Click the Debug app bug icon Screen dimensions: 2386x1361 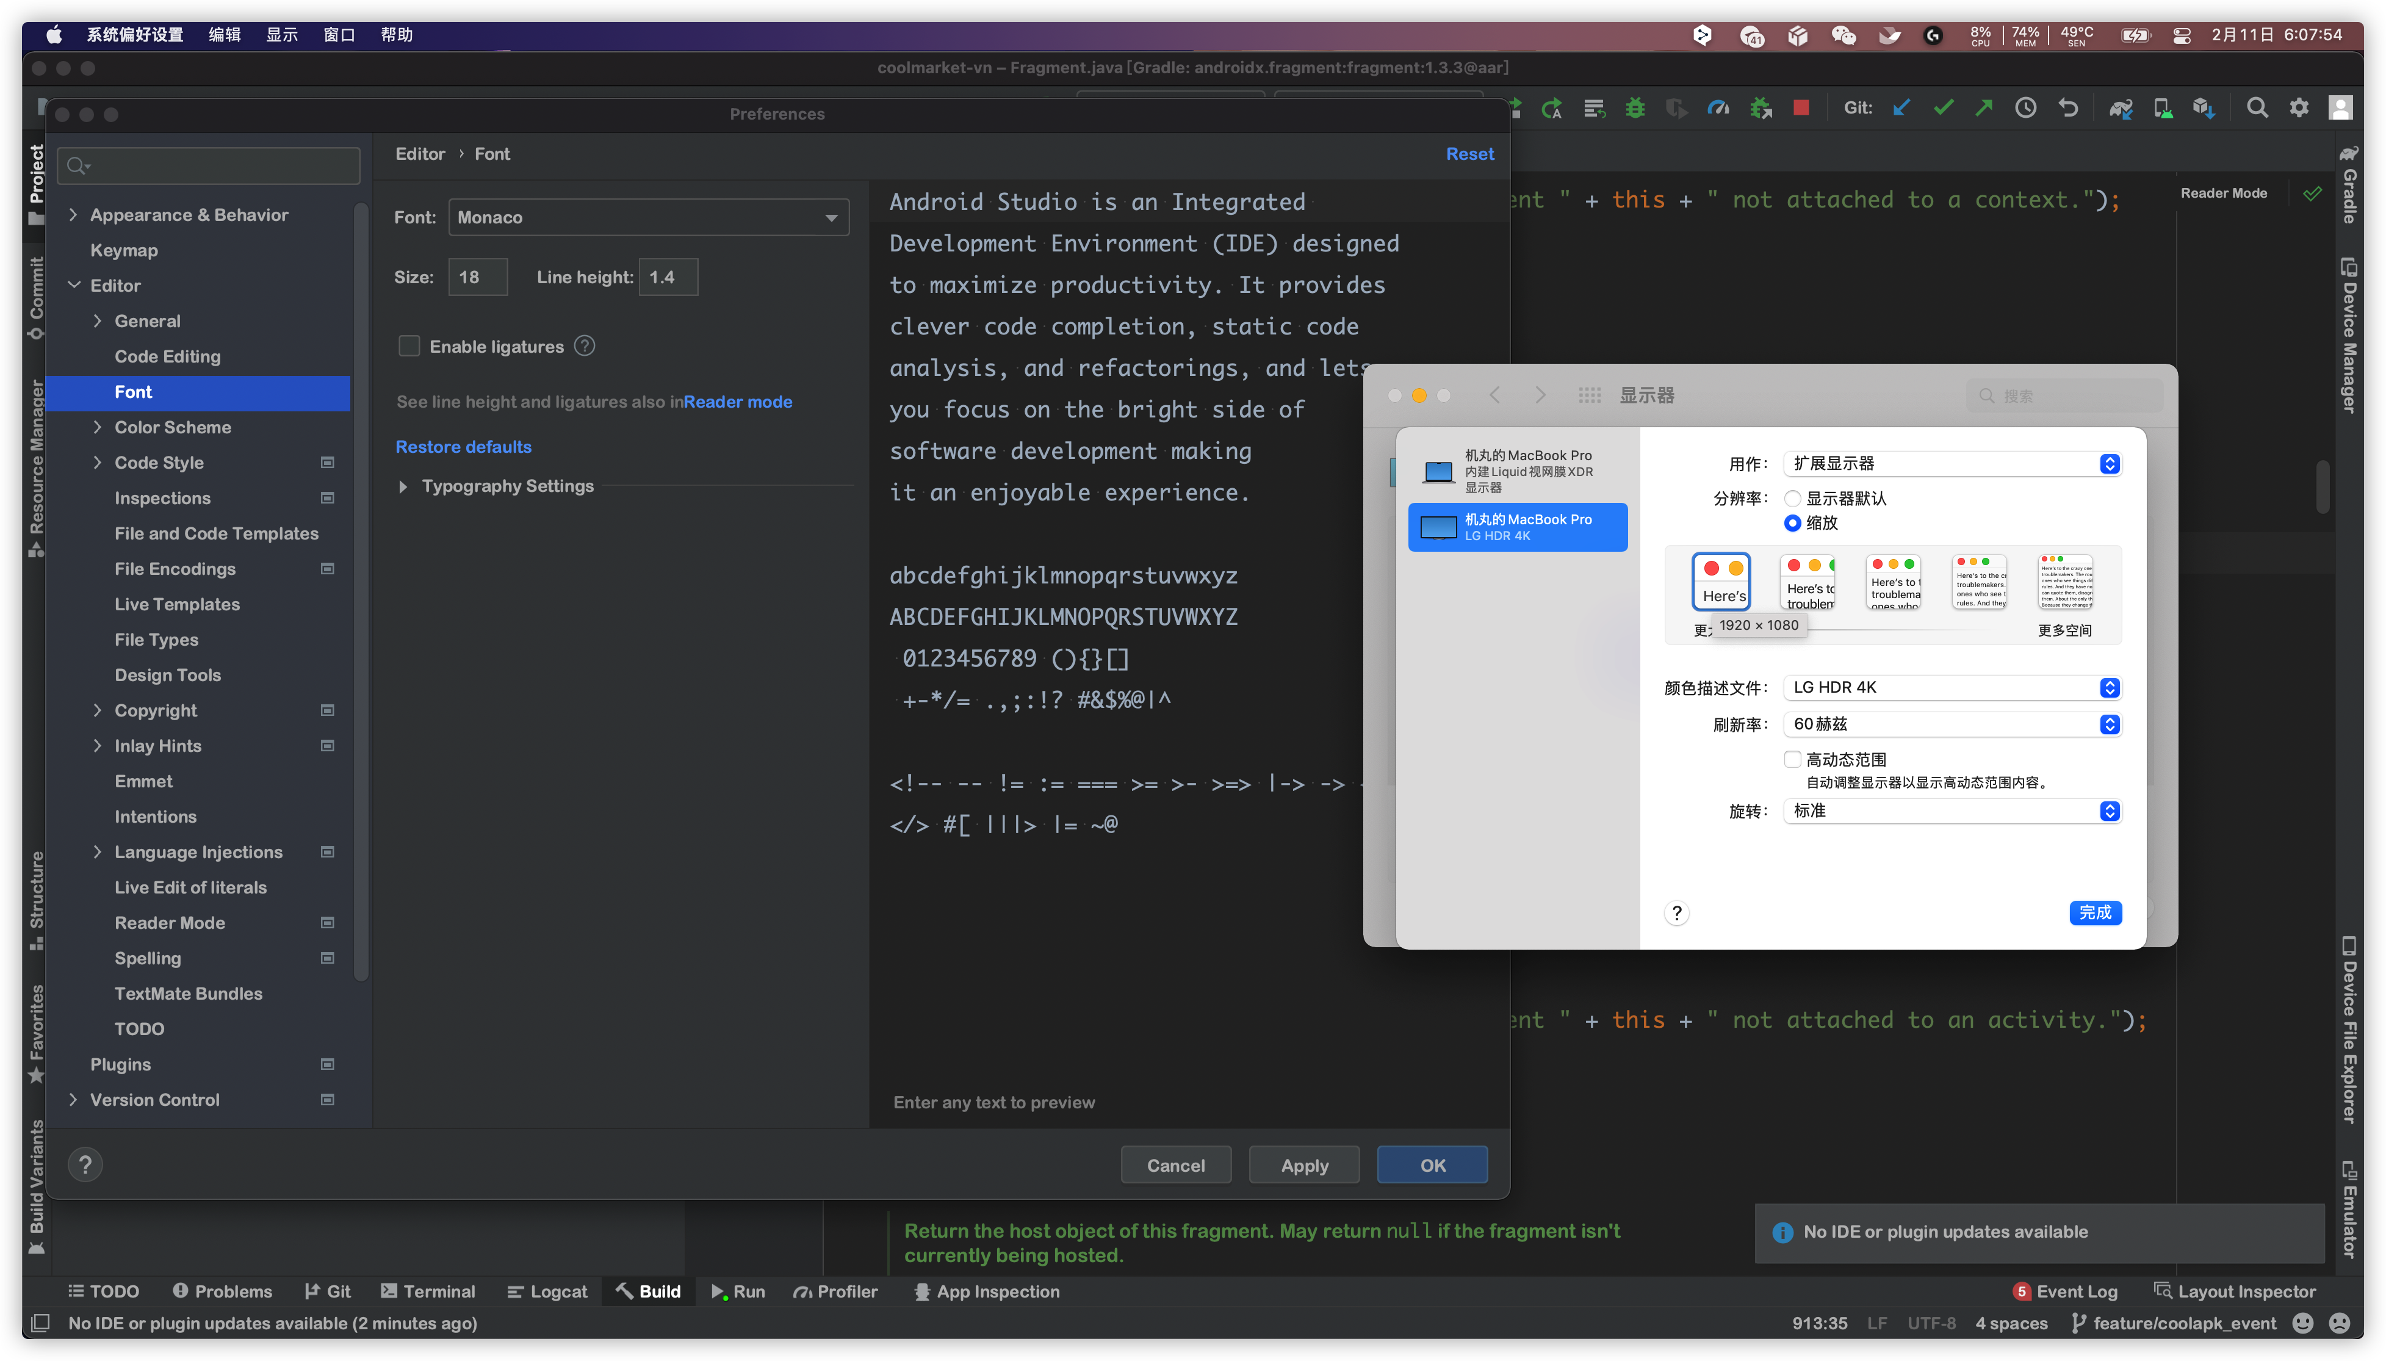click(1635, 109)
